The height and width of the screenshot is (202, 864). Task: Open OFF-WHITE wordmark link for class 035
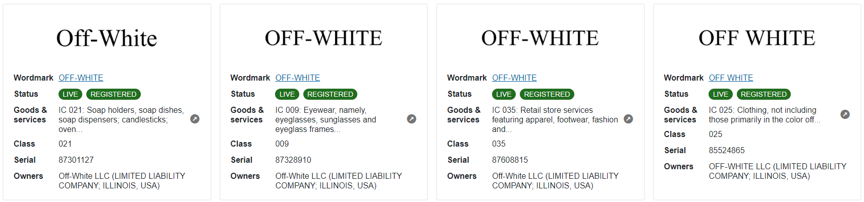(x=514, y=78)
